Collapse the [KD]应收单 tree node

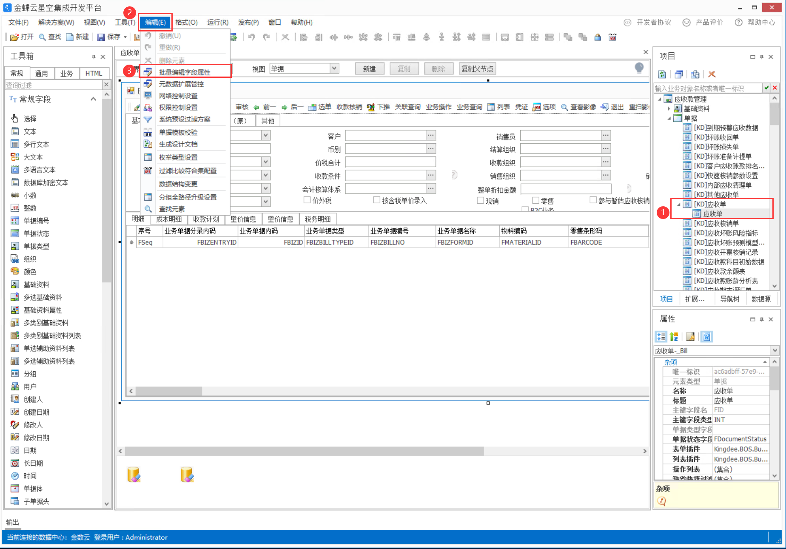(x=679, y=205)
